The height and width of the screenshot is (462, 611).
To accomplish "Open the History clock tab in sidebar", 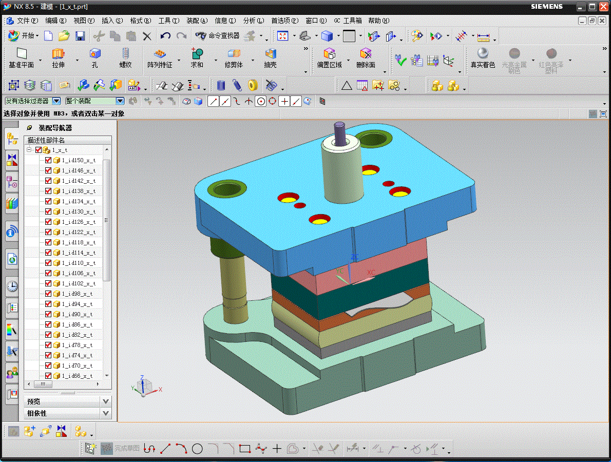I will tap(12, 286).
